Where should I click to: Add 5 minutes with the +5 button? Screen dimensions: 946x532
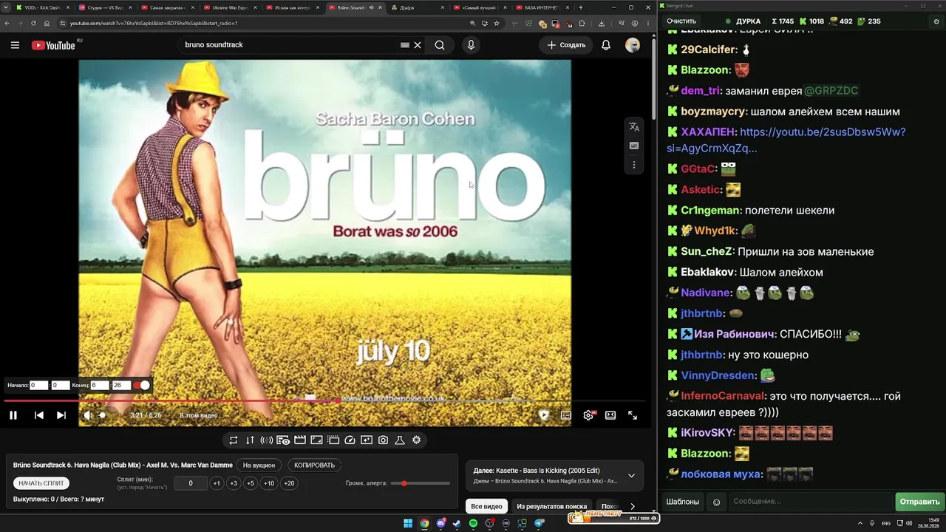pyautogui.click(x=251, y=483)
